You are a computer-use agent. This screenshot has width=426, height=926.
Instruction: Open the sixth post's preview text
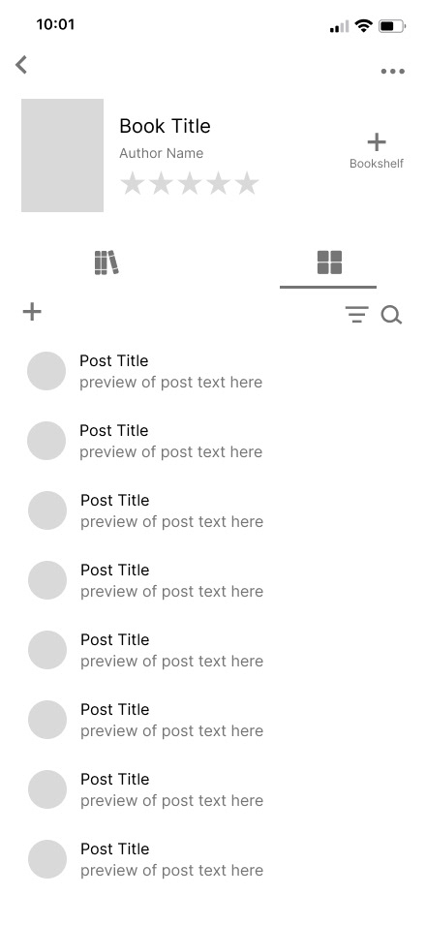pyautogui.click(x=171, y=731)
